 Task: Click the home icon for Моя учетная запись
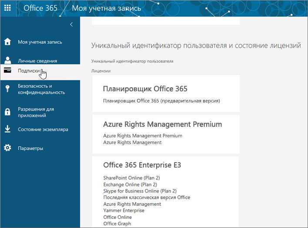pyautogui.click(x=7, y=42)
